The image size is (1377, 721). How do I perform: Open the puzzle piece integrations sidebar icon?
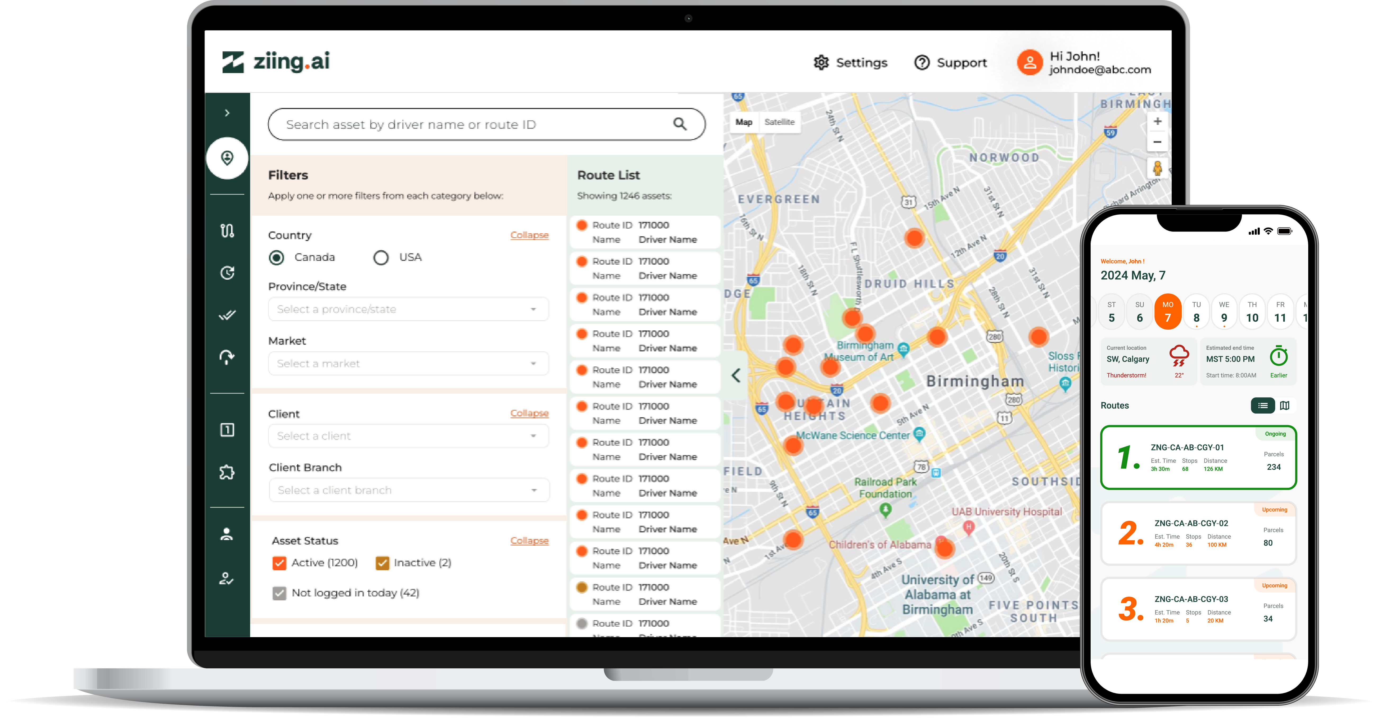[x=227, y=472]
